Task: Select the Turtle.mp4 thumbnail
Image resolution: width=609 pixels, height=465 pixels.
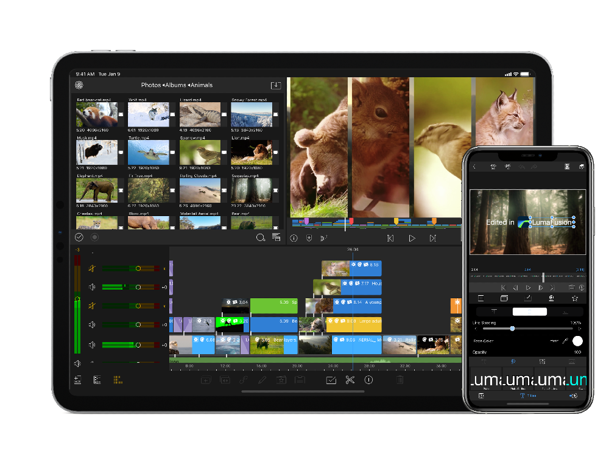Action: [x=148, y=153]
